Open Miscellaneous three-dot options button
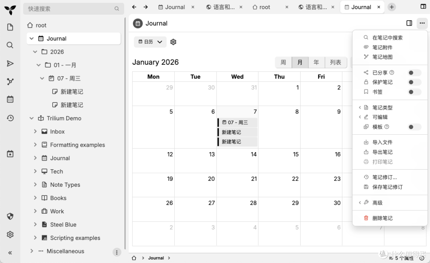This screenshot has height=263, width=430. click(x=117, y=252)
